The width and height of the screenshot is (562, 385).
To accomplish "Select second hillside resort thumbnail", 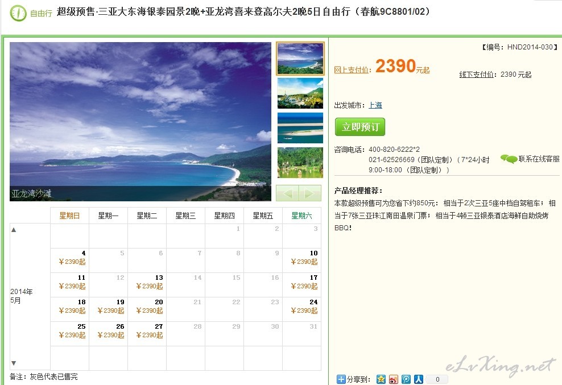I will [300, 93].
